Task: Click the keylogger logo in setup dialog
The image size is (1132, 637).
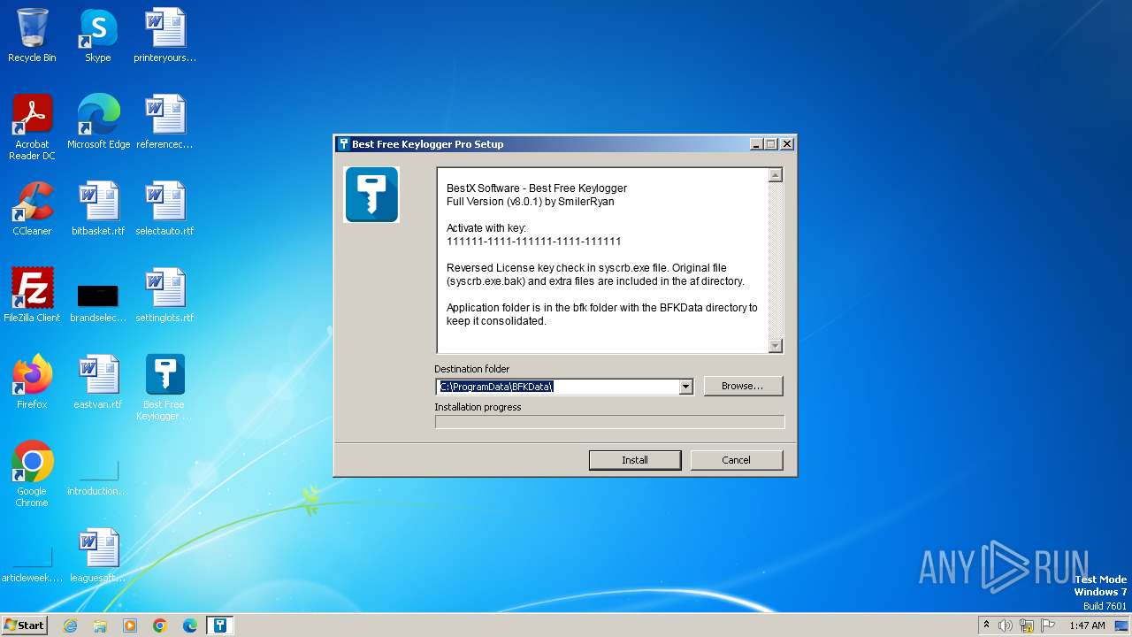Action: pyautogui.click(x=371, y=194)
